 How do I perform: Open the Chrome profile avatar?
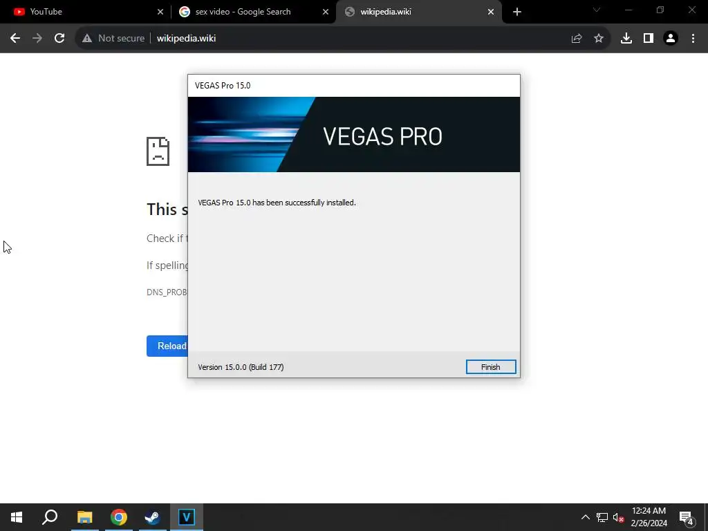pyautogui.click(x=671, y=39)
